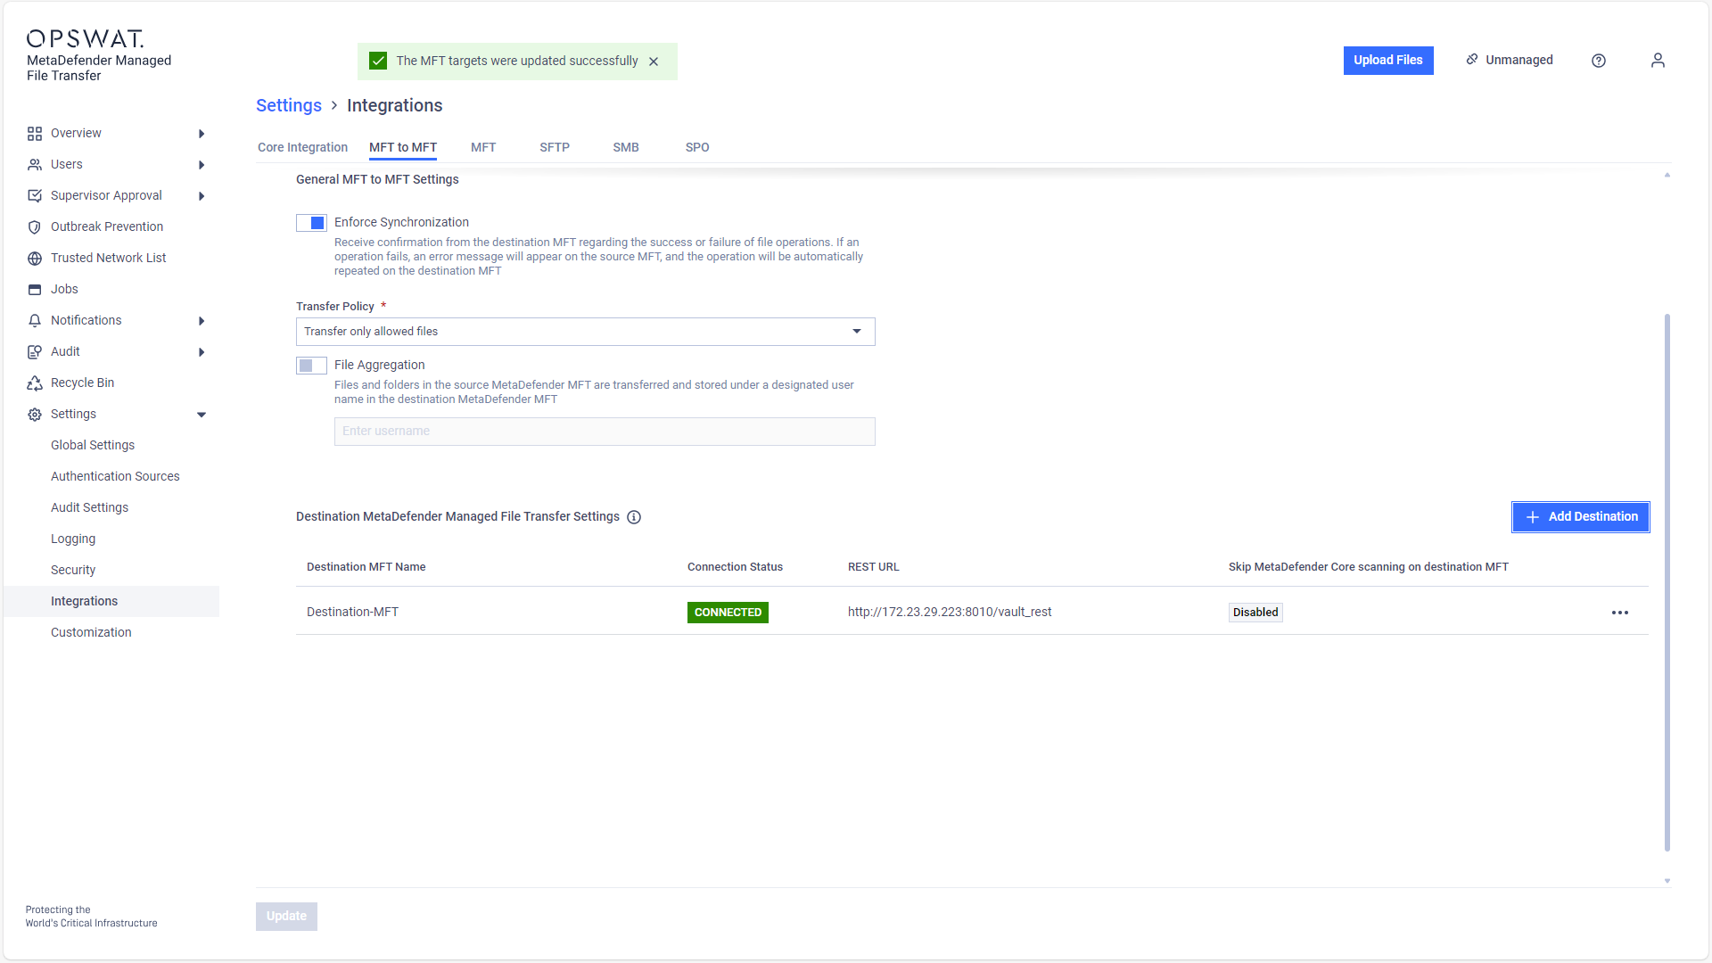Viewport: 1712px width, 963px height.
Task: Expand the Notifications submenu arrow
Action: pos(202,321)
